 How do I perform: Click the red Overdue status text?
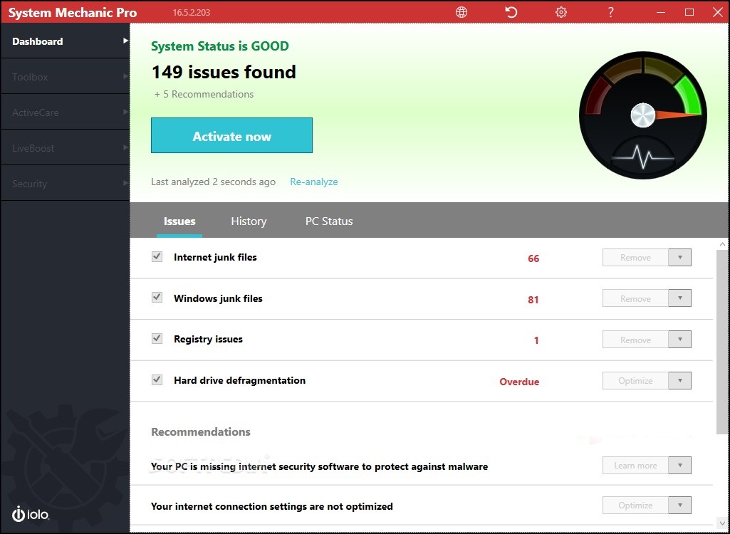click(x=519, y=382)
